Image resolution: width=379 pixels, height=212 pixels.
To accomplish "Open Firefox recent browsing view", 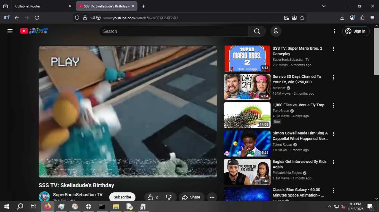I will (6, 6).
